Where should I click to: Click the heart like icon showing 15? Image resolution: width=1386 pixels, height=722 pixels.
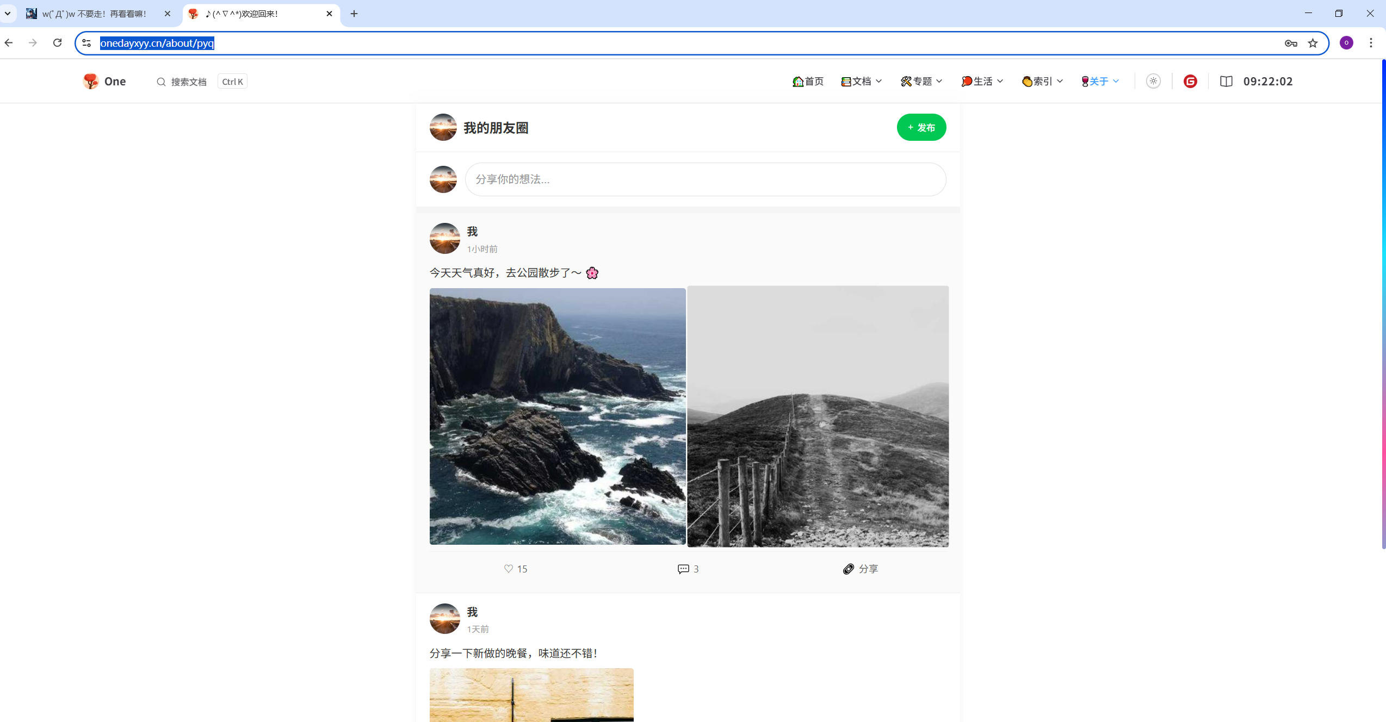point(509,569)
